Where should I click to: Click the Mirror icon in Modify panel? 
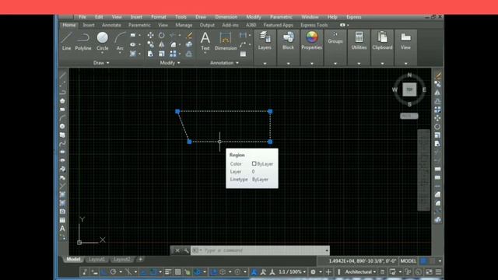point(162,44)
